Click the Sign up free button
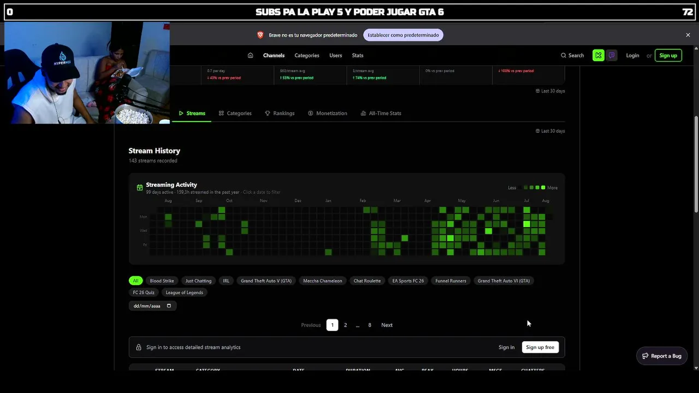This screenshot has width=699, height=393. click(x=540, y=347)
